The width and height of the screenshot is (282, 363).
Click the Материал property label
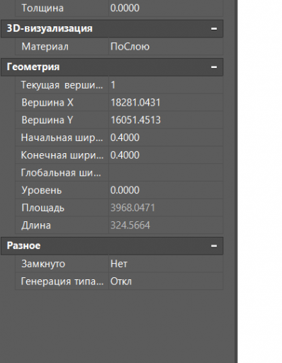click(x=45, y=47)
